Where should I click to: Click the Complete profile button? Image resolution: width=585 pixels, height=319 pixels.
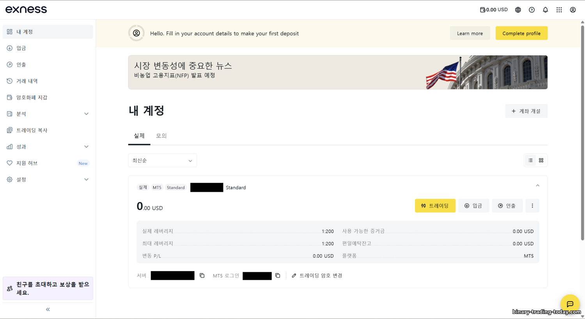coord(521,33)
